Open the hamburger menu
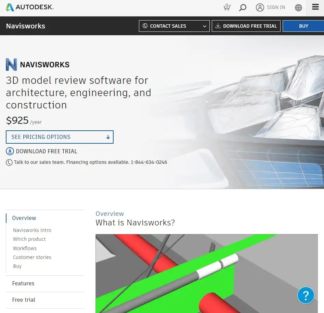 tap(315, 7)
